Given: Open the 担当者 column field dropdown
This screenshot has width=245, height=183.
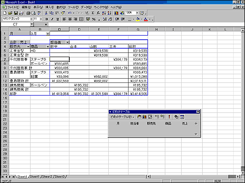Looking at the screenshot, I should point(67,42).
